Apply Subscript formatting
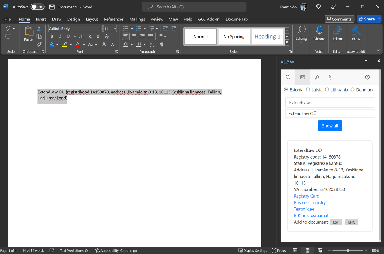This screenshot has height=254, width=384. click(90, 36)
